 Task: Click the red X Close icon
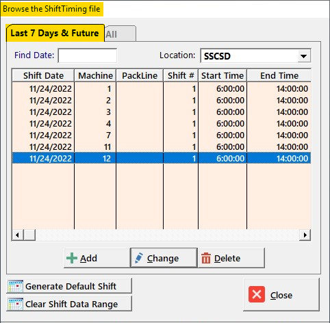pos(257,294)
